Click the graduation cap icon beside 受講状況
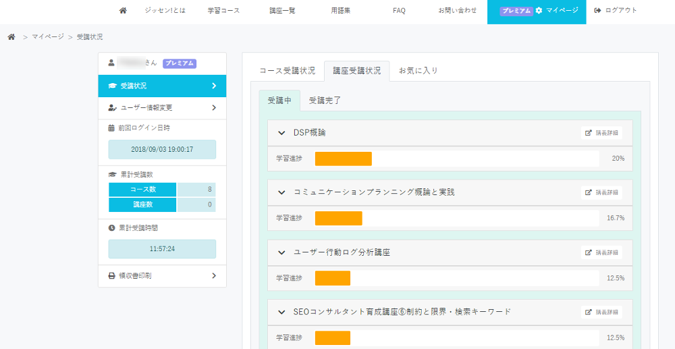 click(112, 86)
